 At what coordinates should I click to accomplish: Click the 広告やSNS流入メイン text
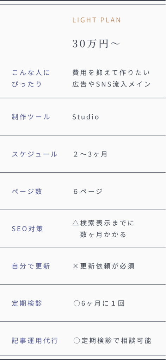[112, 84]
